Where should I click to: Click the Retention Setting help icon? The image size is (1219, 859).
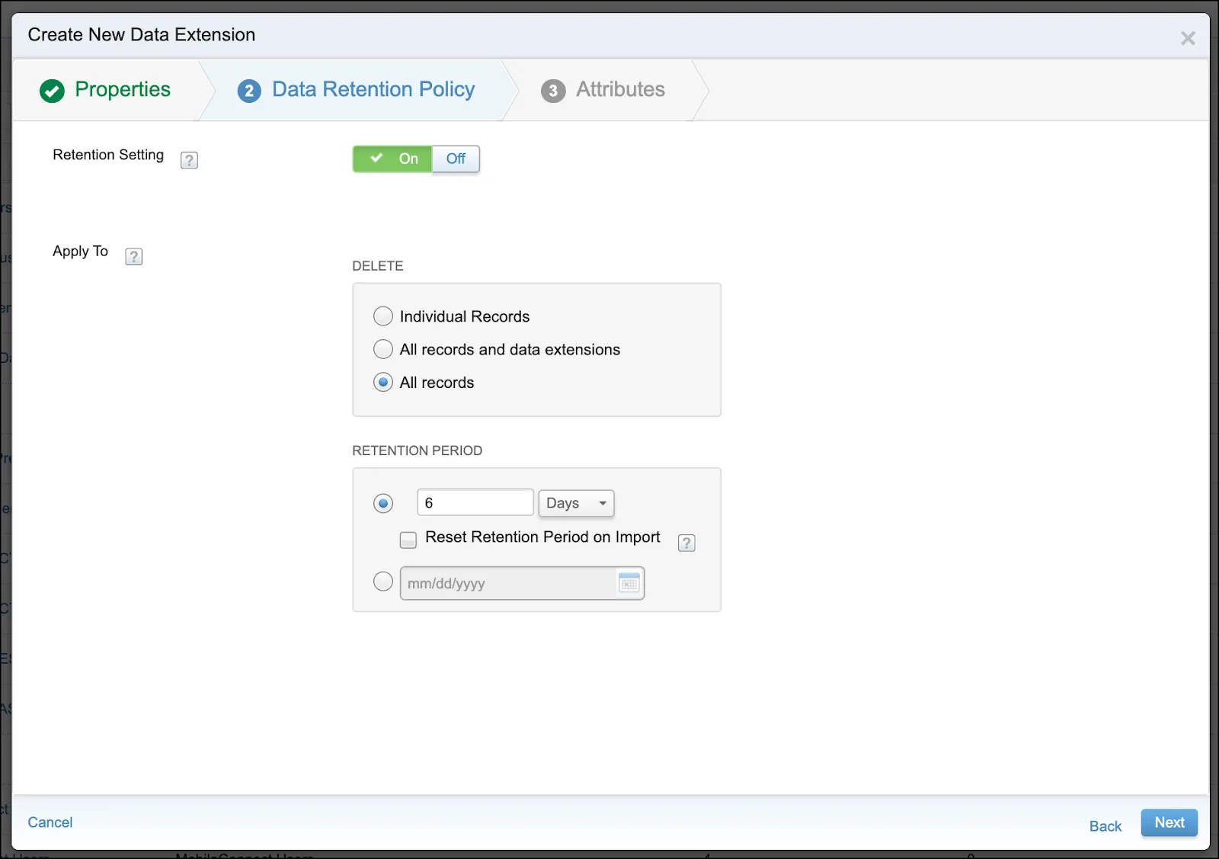(x=189, y=160)
